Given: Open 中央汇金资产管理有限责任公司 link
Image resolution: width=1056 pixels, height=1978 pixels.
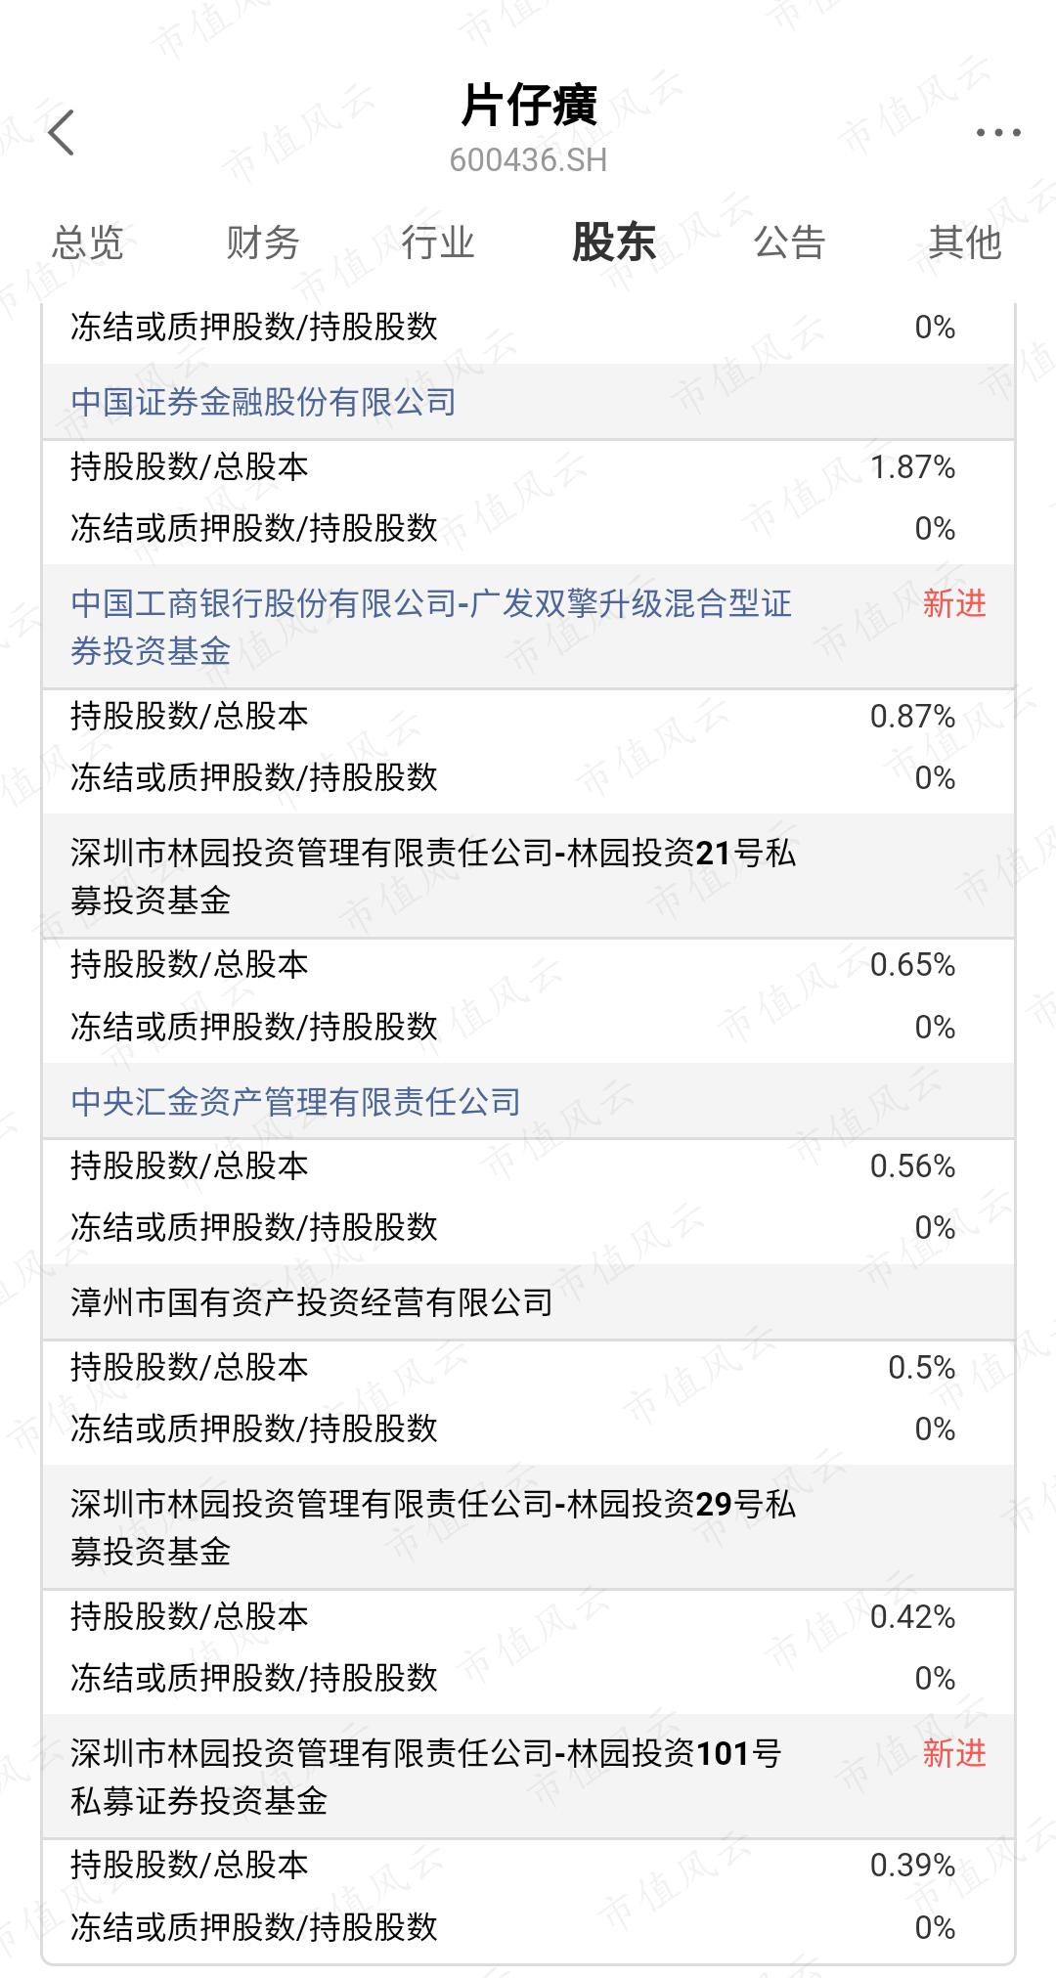Looking at the screenshot, I should (x=296, y=1102).
